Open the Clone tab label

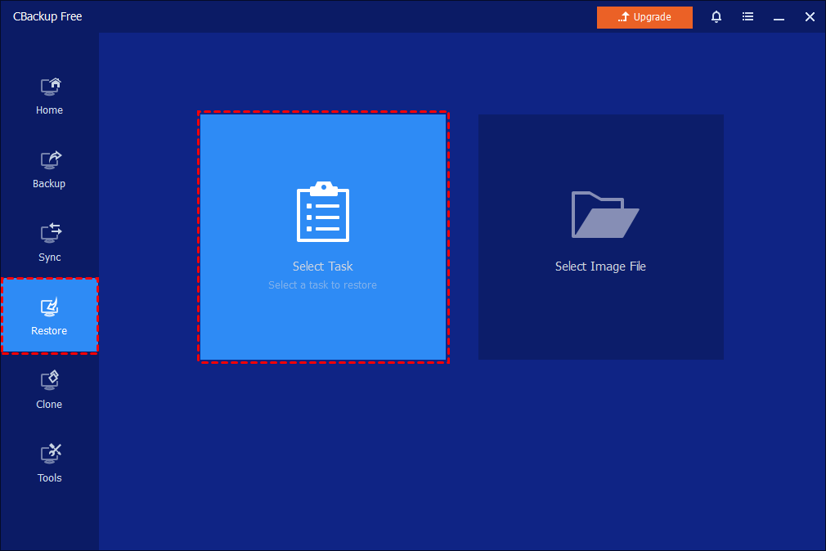pos(49,405)
